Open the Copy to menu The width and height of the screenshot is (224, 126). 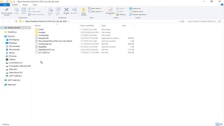click(x=58, y=12)
